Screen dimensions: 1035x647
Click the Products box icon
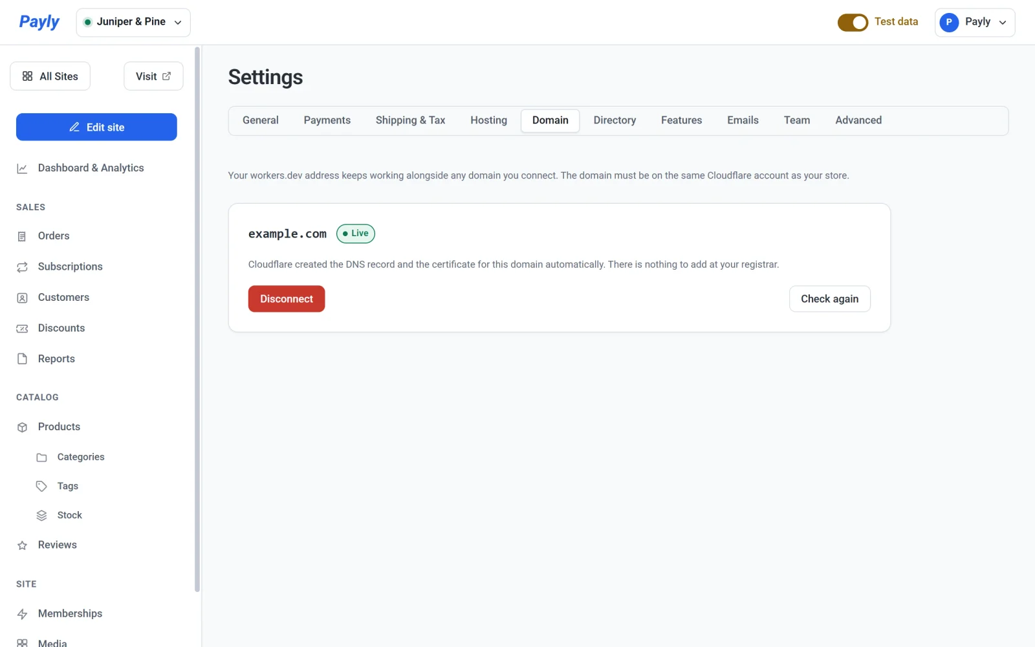(22, 427)
